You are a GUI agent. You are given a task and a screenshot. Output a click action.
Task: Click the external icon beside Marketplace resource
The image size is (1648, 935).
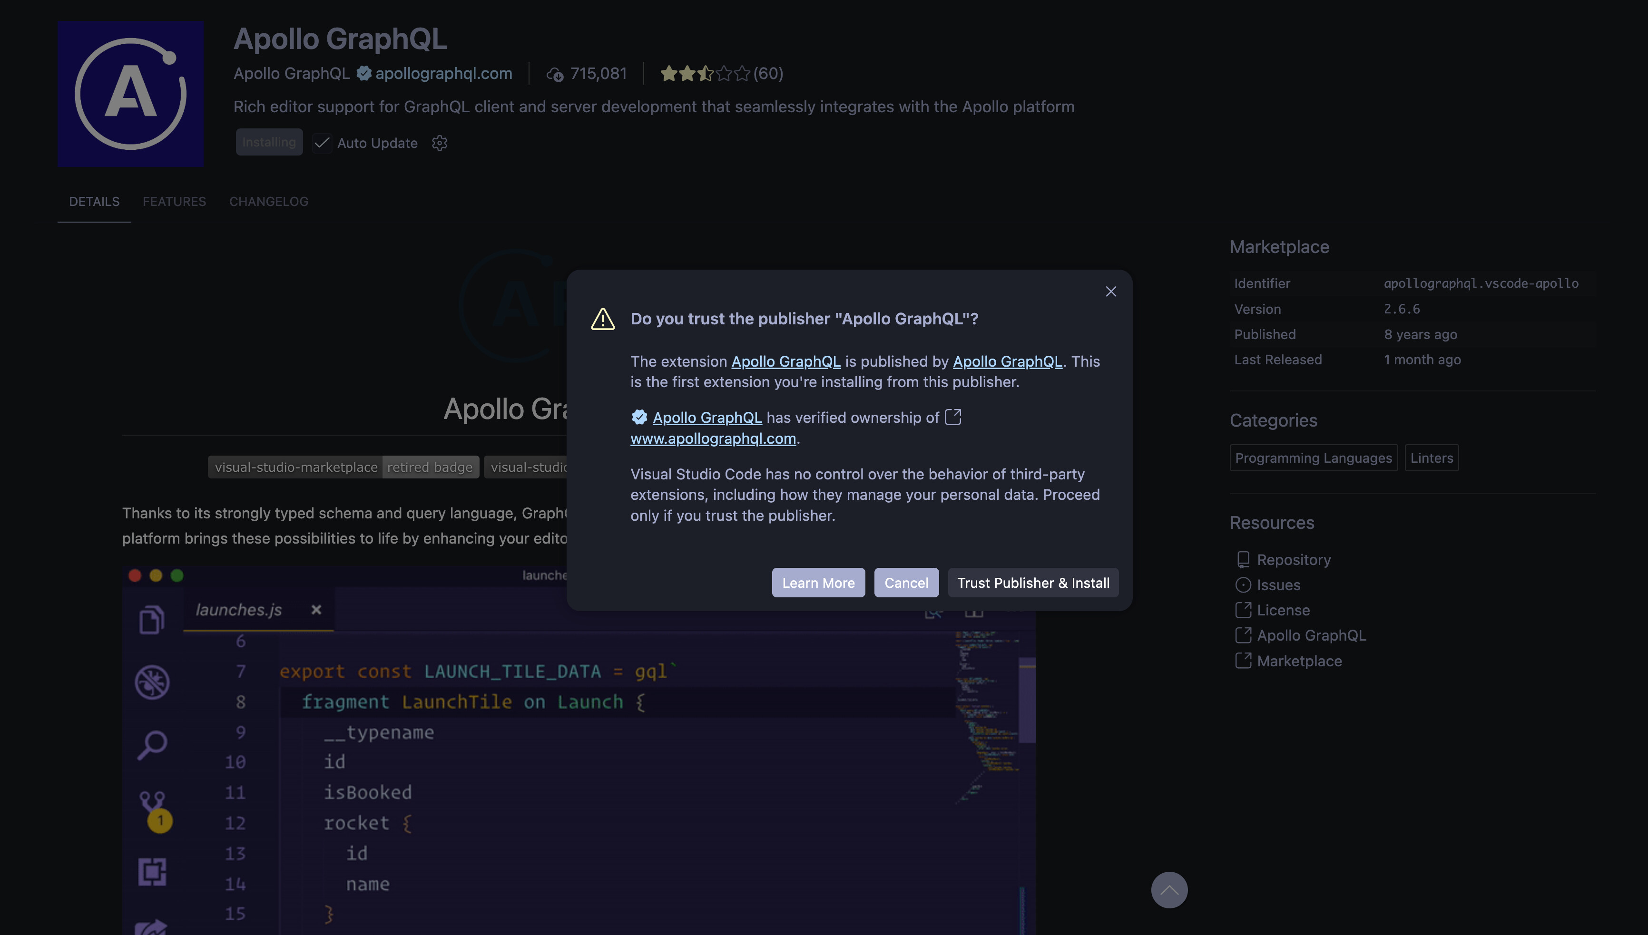pos(1244,661)
